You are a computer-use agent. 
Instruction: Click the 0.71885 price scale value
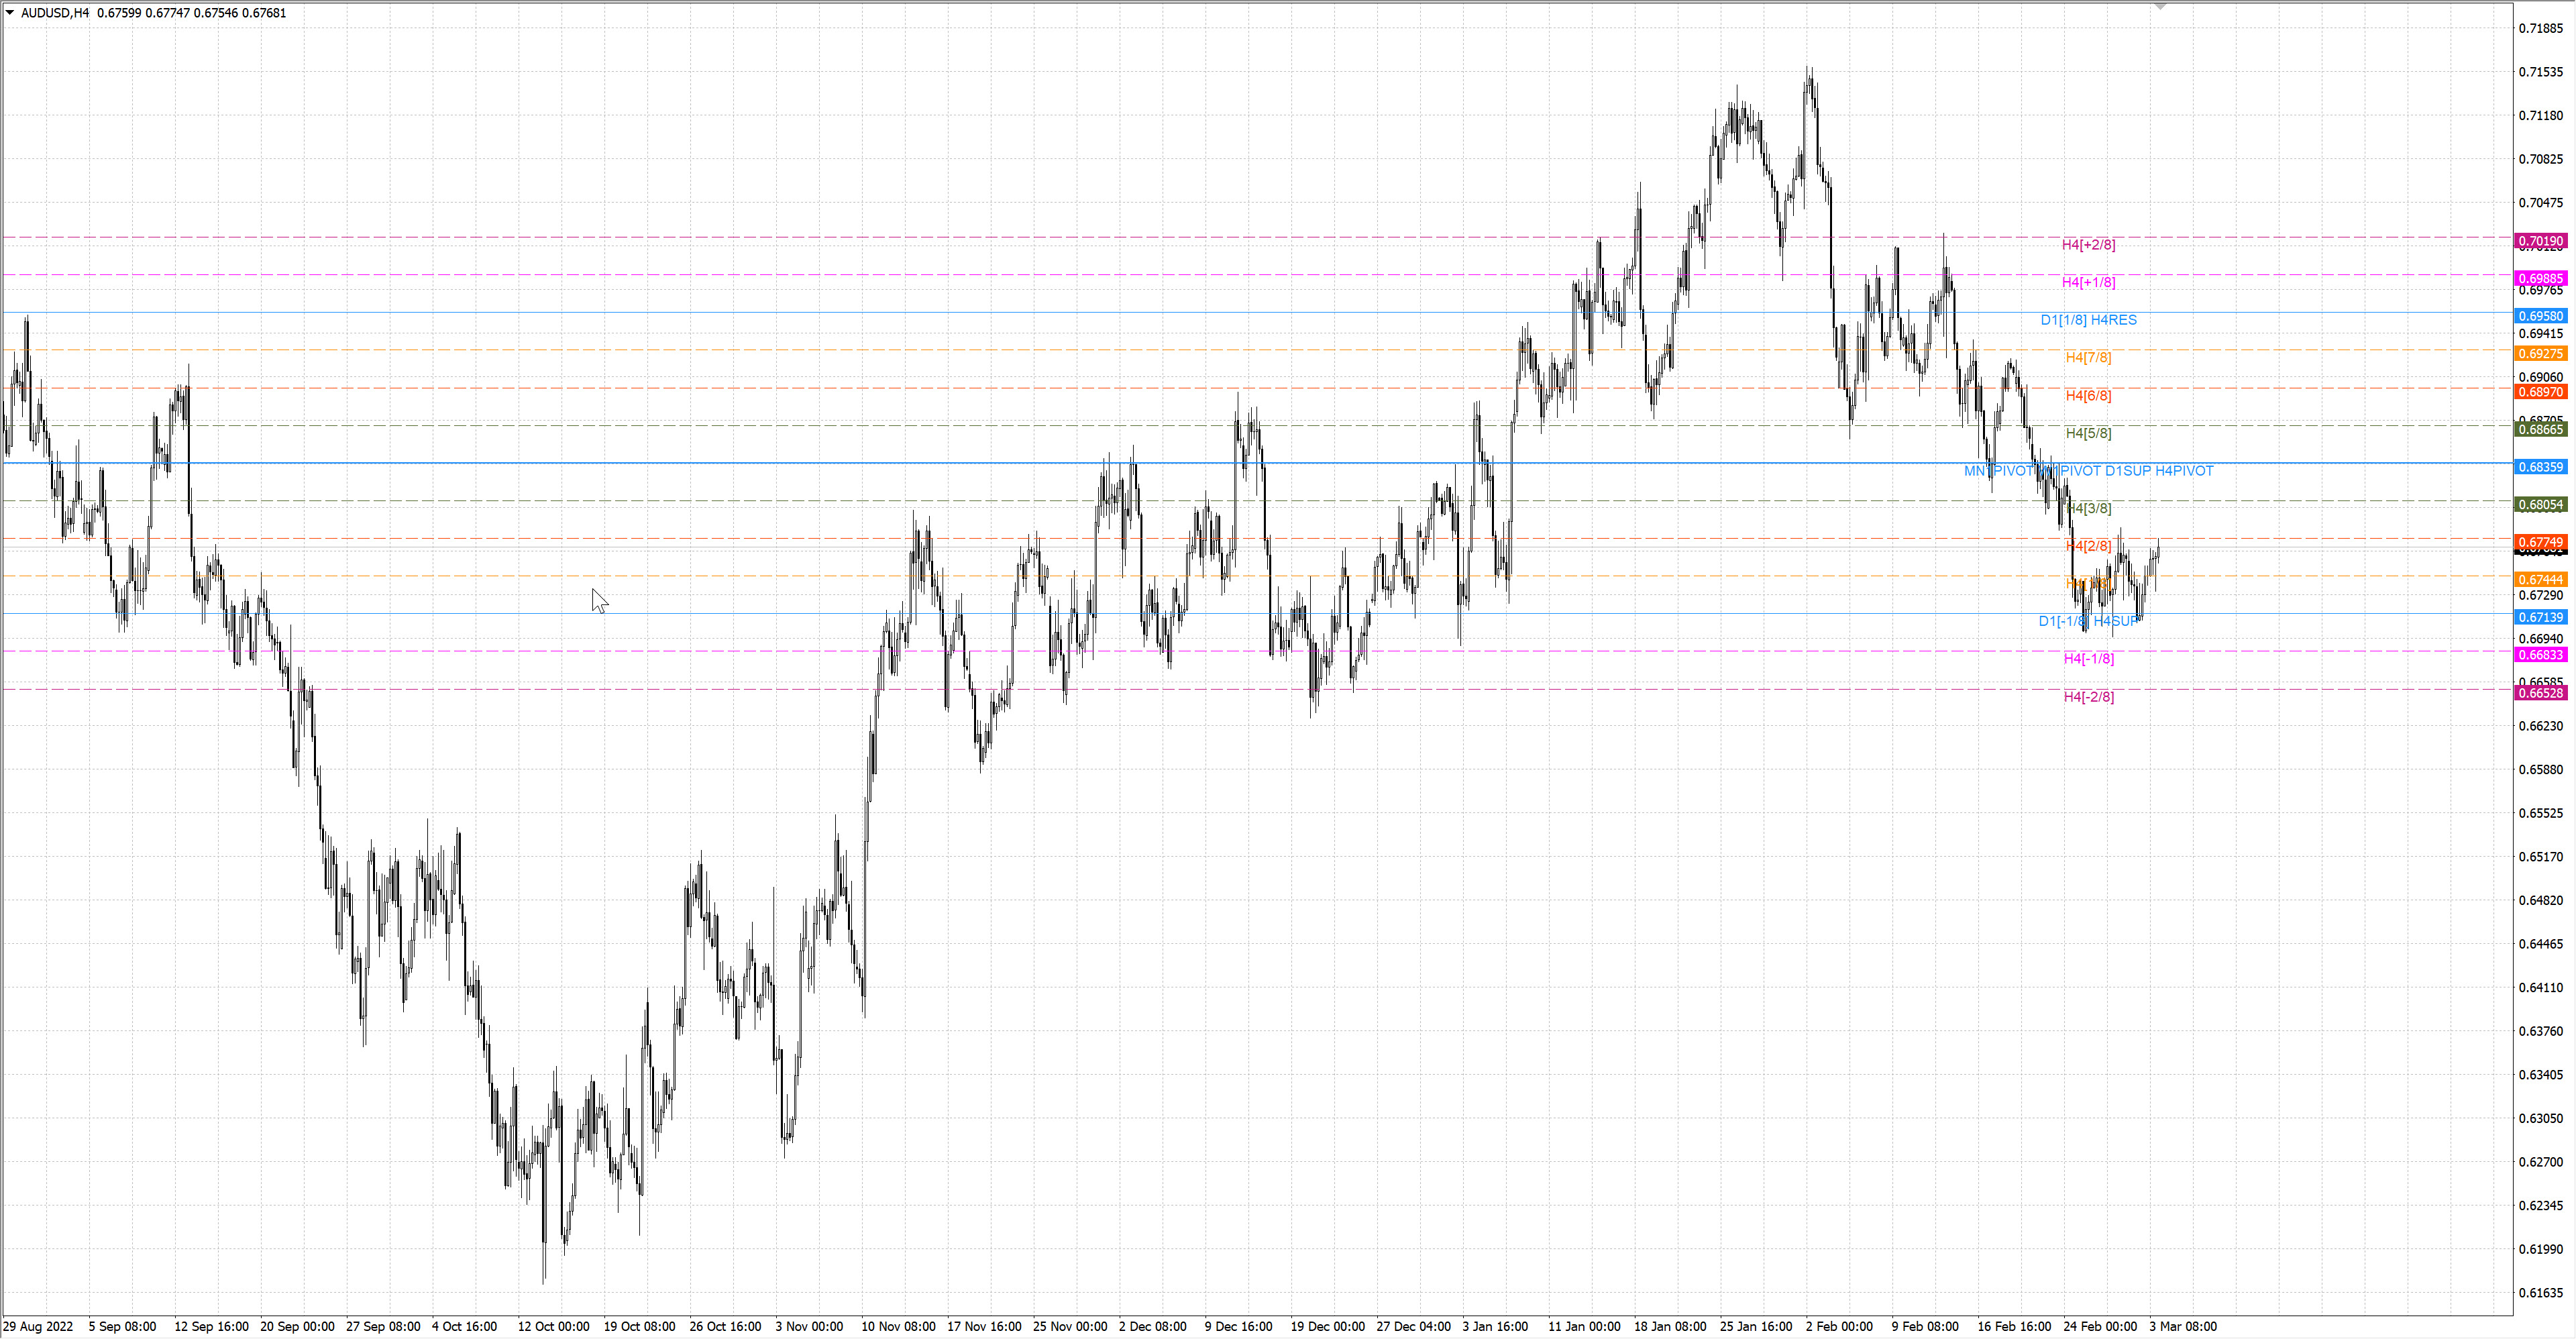coord(2540,28)
